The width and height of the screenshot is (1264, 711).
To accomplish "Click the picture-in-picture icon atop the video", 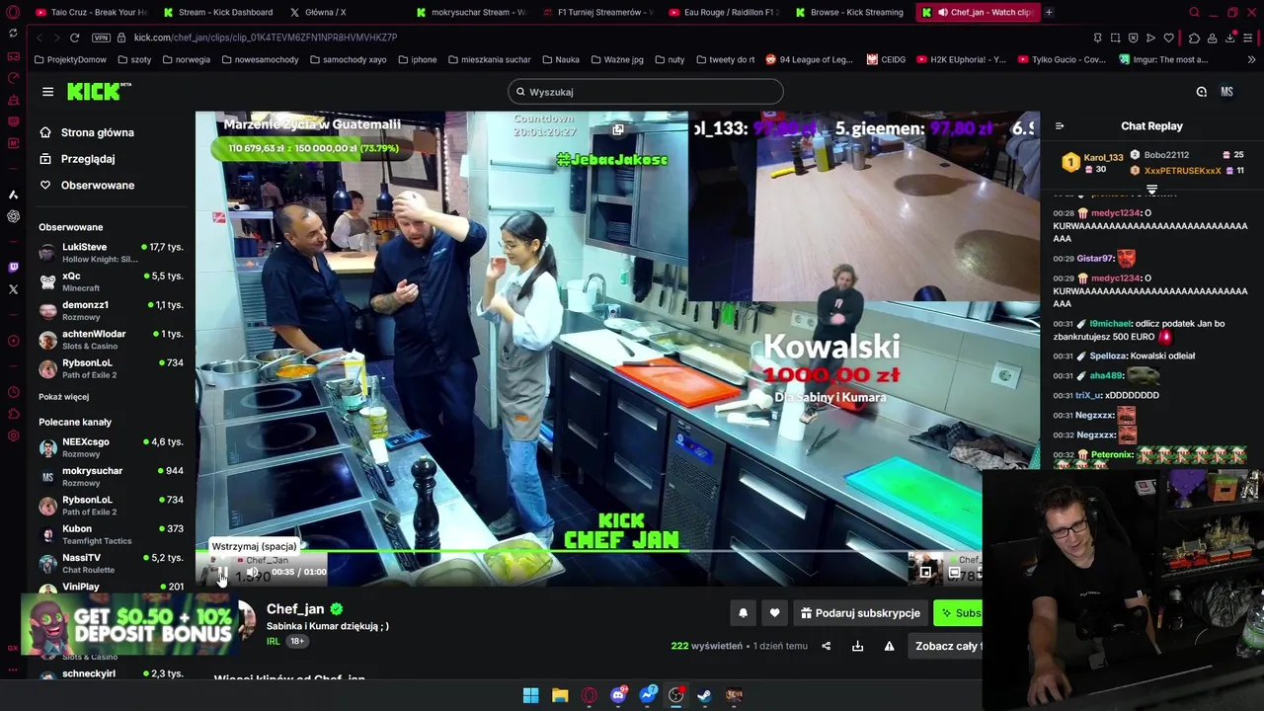I will coord(617,129).
